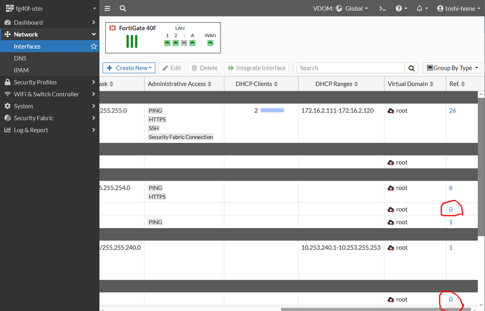The image size is (485, 311).
Task: Expand the Security Fabric menu
Action: (x=50, y=118)
